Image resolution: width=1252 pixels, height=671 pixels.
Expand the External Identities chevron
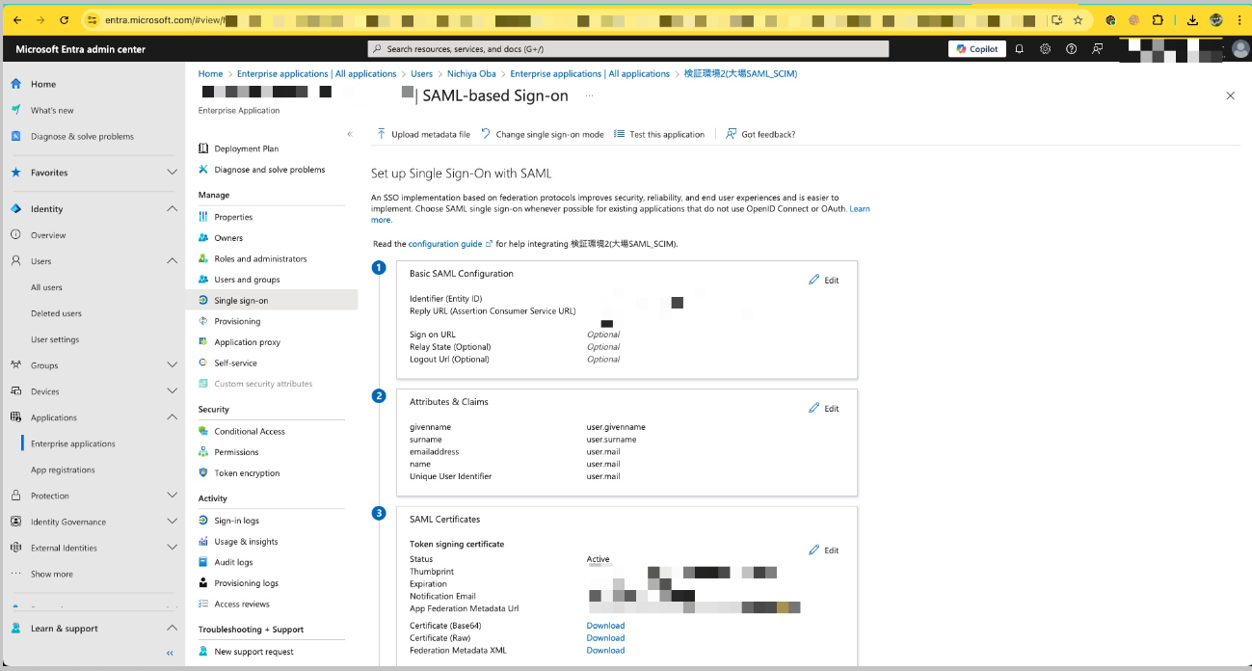pos(173,548)
